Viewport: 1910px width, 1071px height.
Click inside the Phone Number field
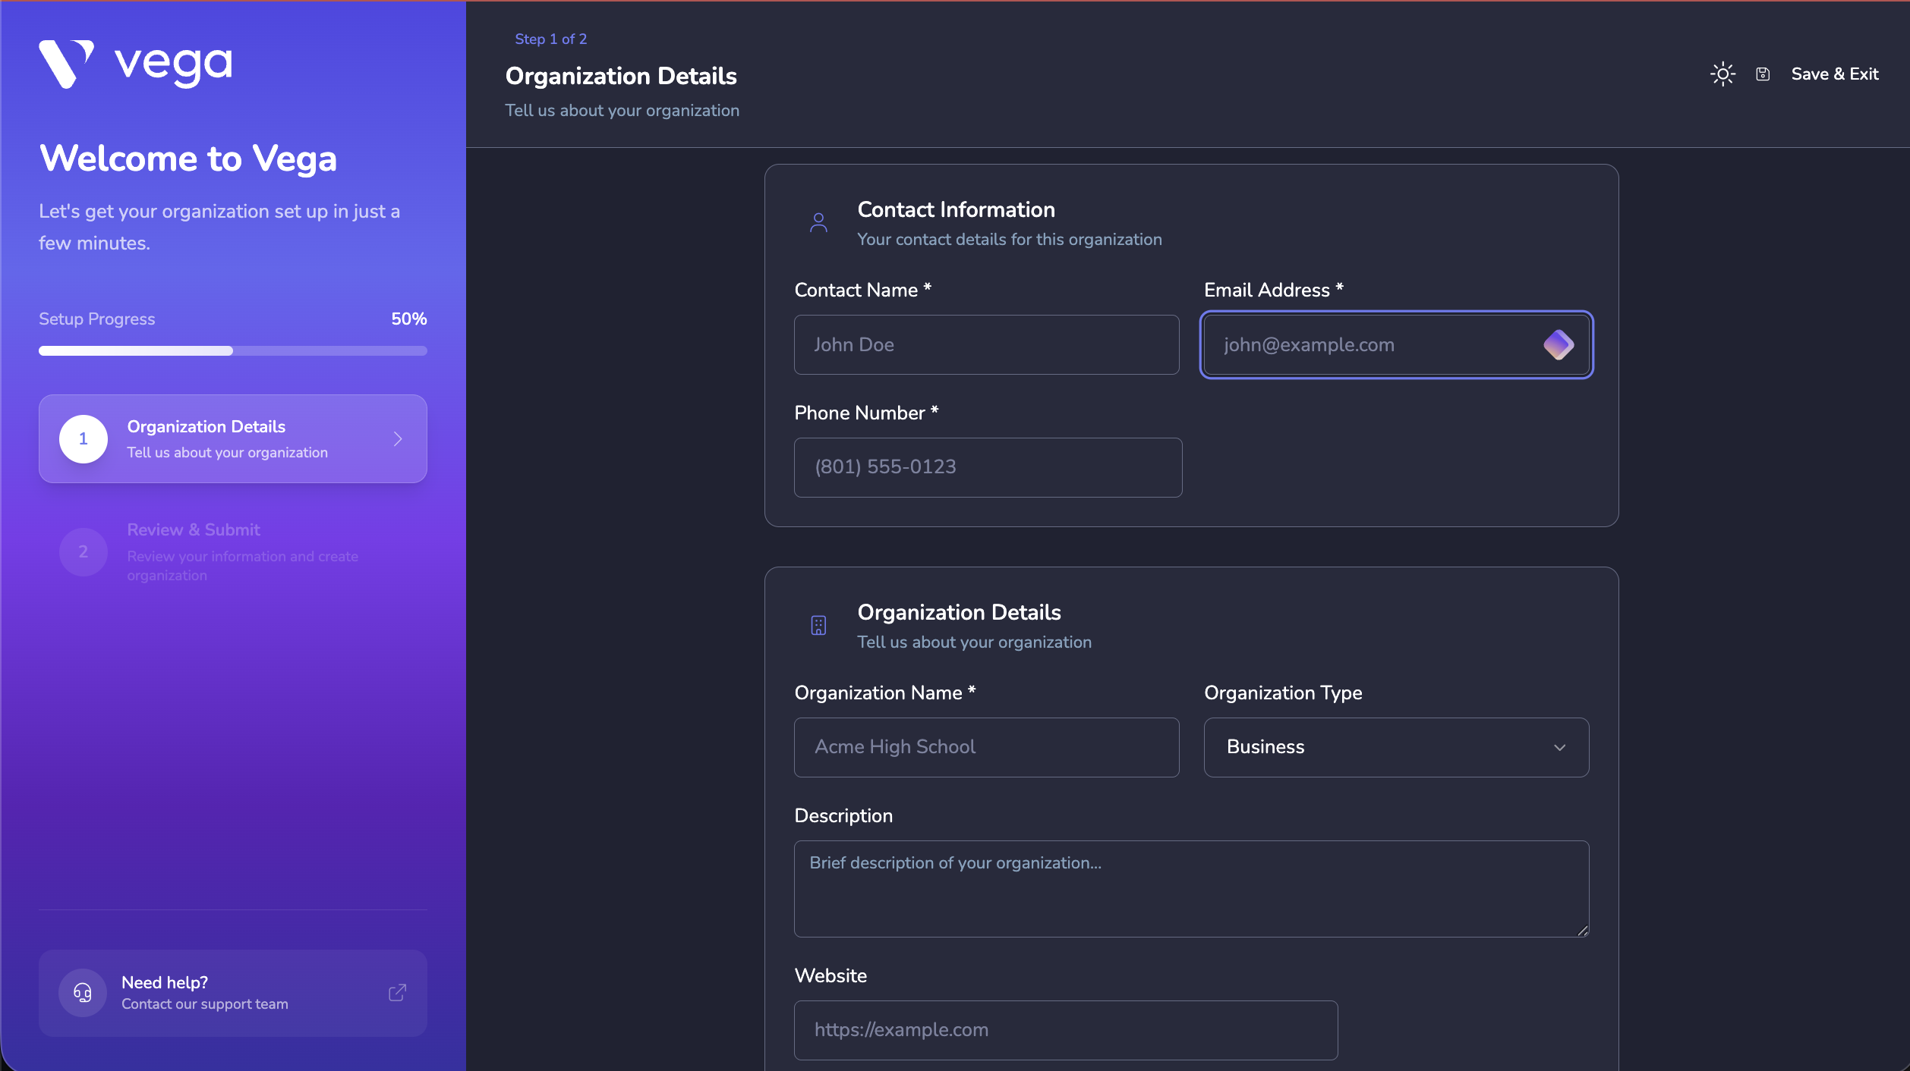click(987, 467)
